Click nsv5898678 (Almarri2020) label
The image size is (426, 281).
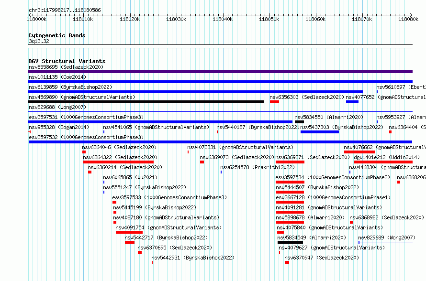tap(310, 217)
